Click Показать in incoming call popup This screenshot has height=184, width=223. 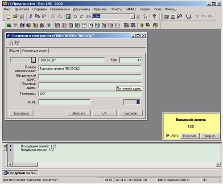(x=190, y=136)
